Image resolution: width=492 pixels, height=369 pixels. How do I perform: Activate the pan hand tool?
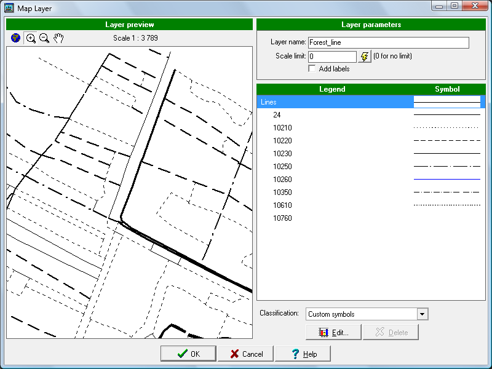click(x=58, y=38)
